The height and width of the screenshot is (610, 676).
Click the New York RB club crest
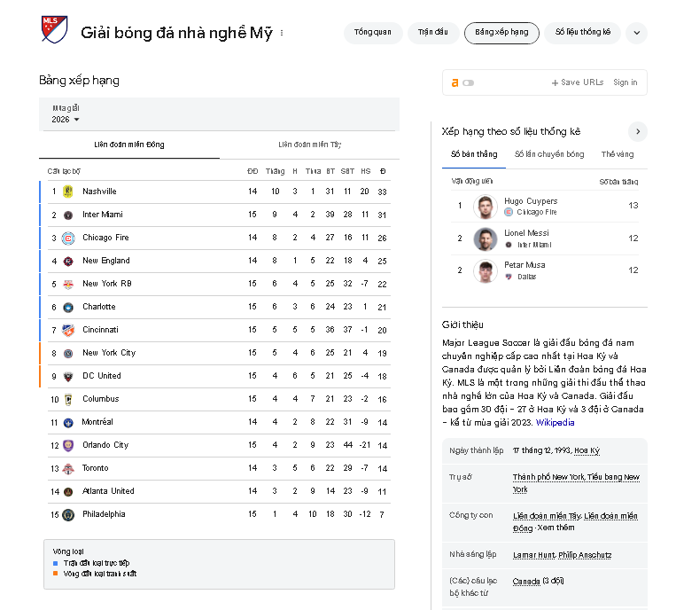pyautogui.click(x=68, y=284)
